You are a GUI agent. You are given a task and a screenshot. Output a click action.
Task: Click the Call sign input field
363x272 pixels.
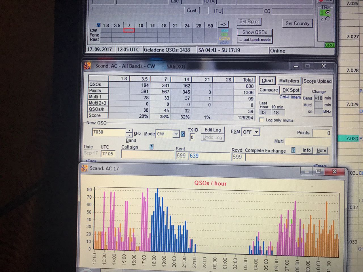pyautogui.click(x=148, y=155)
